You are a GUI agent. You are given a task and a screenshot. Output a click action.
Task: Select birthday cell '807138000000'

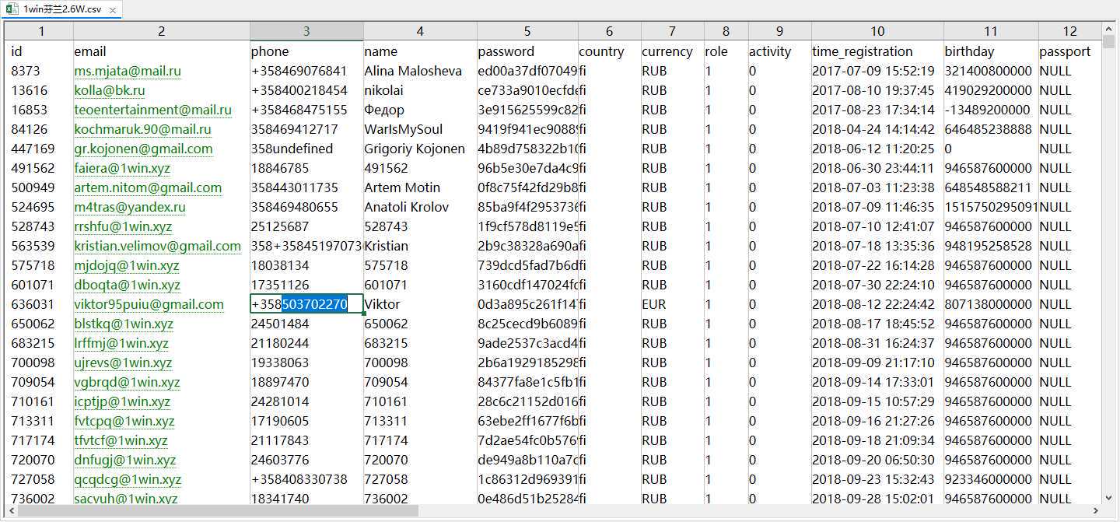991,304
